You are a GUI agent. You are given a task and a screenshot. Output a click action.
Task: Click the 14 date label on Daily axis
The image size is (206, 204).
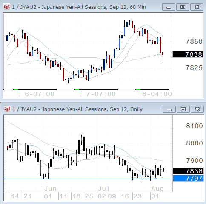coord(15,196)
